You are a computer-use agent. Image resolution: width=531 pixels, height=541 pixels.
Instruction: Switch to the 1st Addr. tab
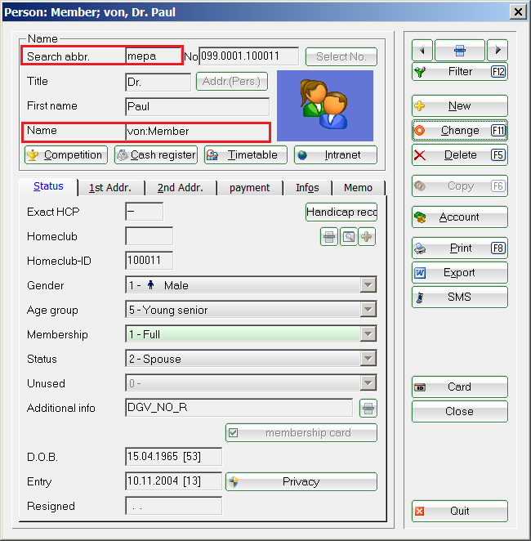click(x=110, y=188)
